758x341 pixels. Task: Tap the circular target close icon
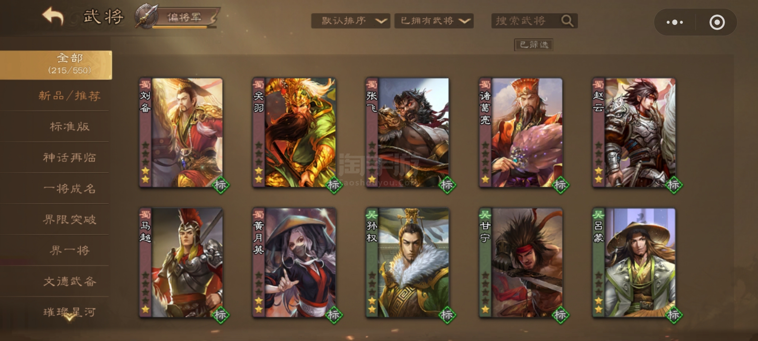pyautogui.click(x=717, y=22)
